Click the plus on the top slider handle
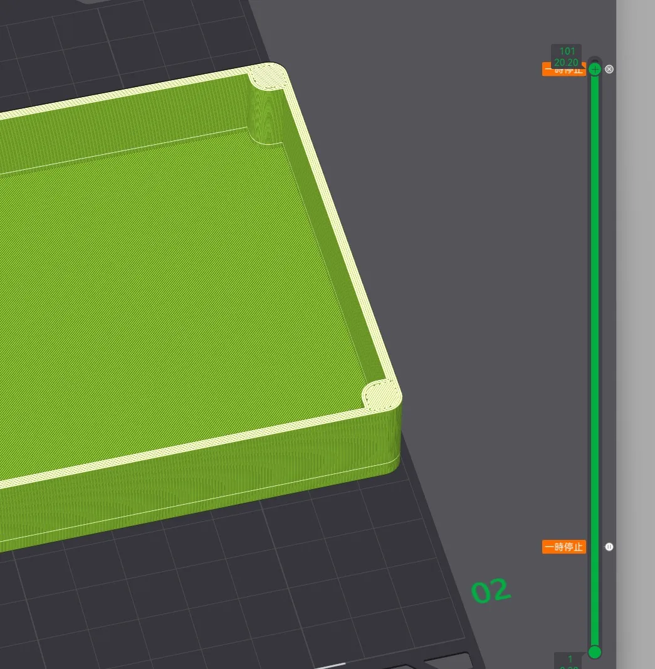 [x=594, y=69]
